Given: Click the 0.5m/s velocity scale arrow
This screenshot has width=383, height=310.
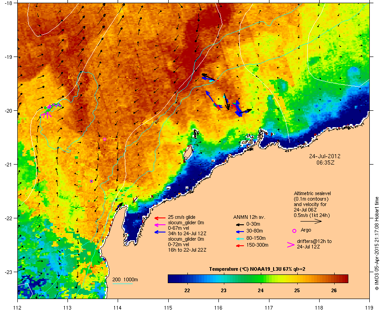Looking at the screenshot, I should [311, 222].
